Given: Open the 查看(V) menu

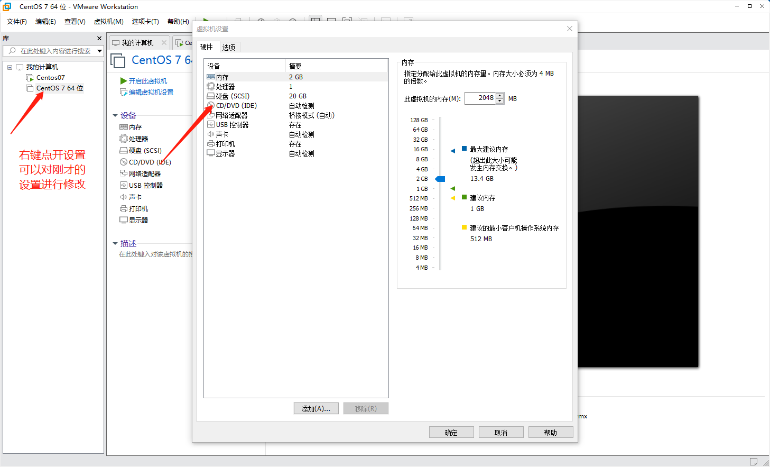Looking at the screenshot, I should click(75, 22).
